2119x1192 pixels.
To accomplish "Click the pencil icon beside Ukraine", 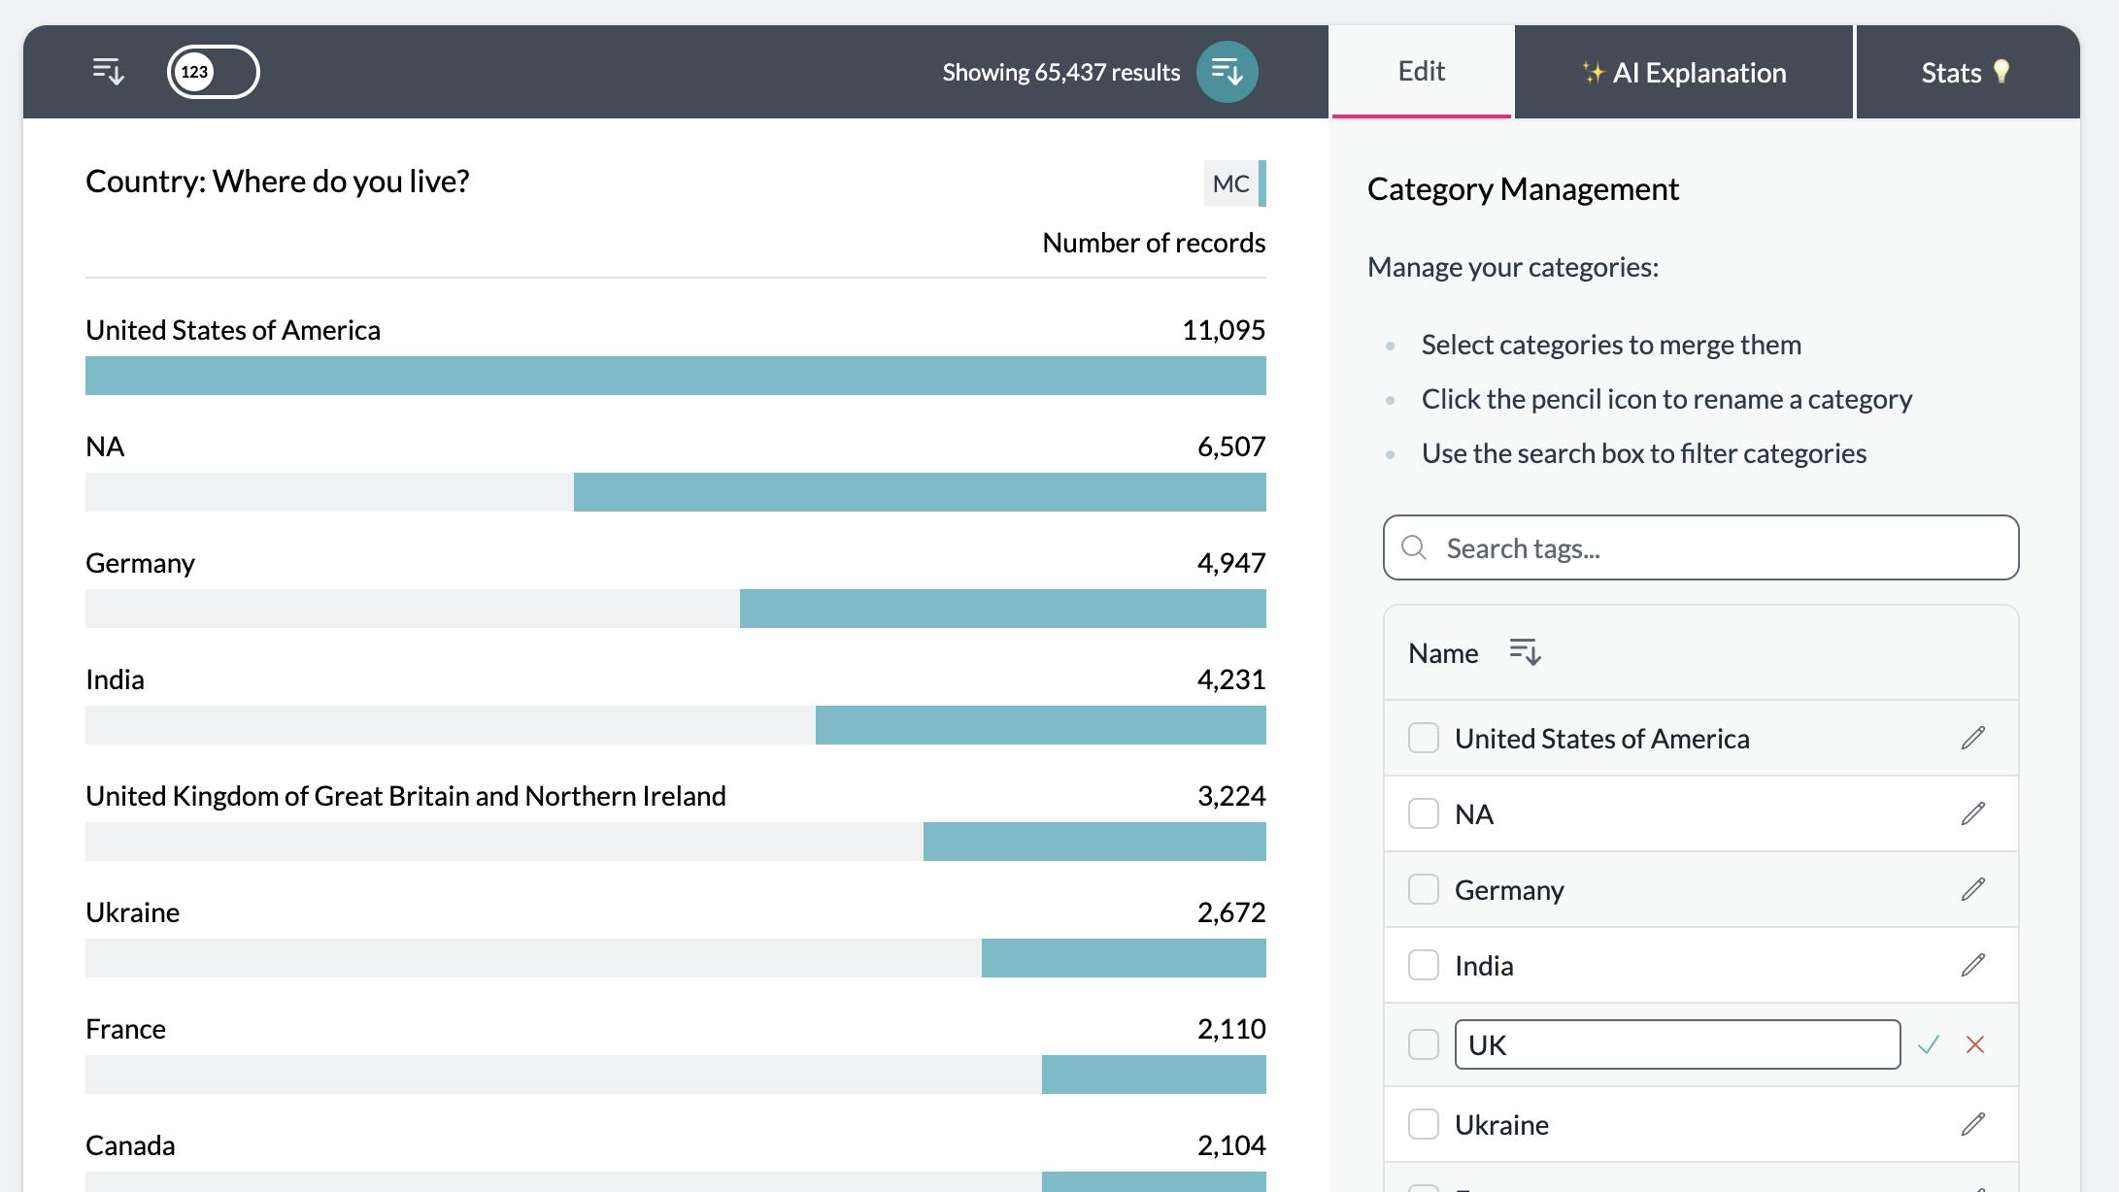I will coord(1972,1125).
